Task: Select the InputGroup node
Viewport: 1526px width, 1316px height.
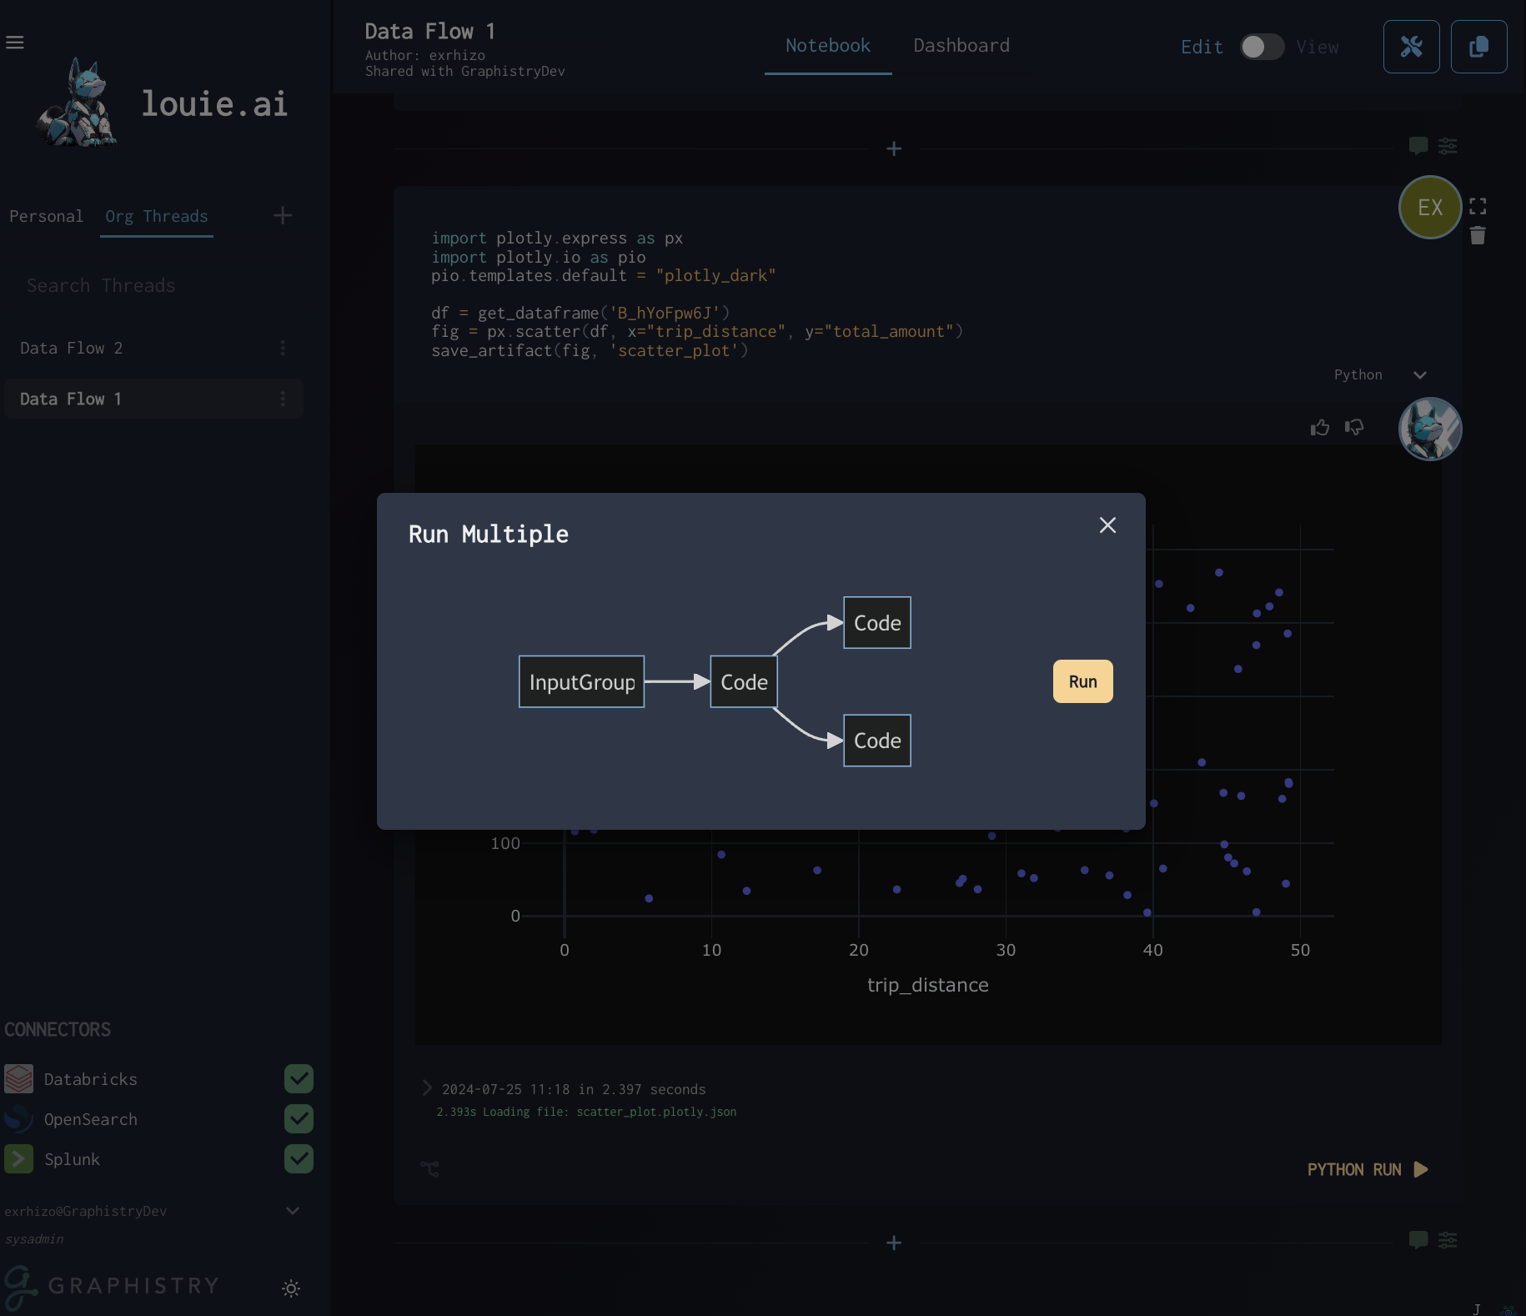Action: pos(581,681)
